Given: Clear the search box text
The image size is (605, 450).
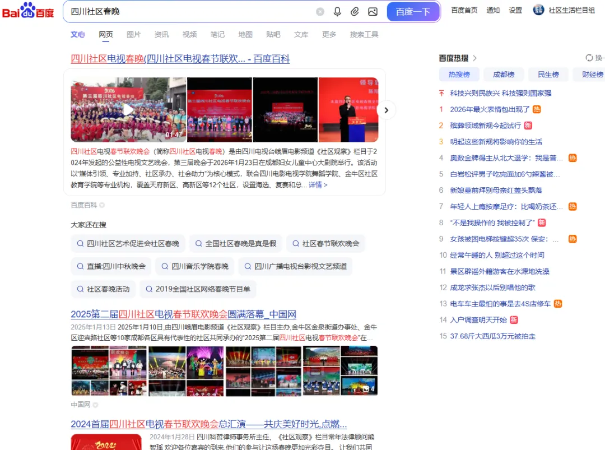Looking at the screenshot, I should click(x=320, y=12).
